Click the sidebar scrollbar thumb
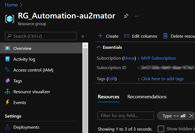 click(x=85, y=90)
